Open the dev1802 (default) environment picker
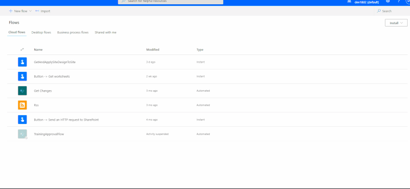This screenshot has width=410, height=189. click(x=367, y=2)
